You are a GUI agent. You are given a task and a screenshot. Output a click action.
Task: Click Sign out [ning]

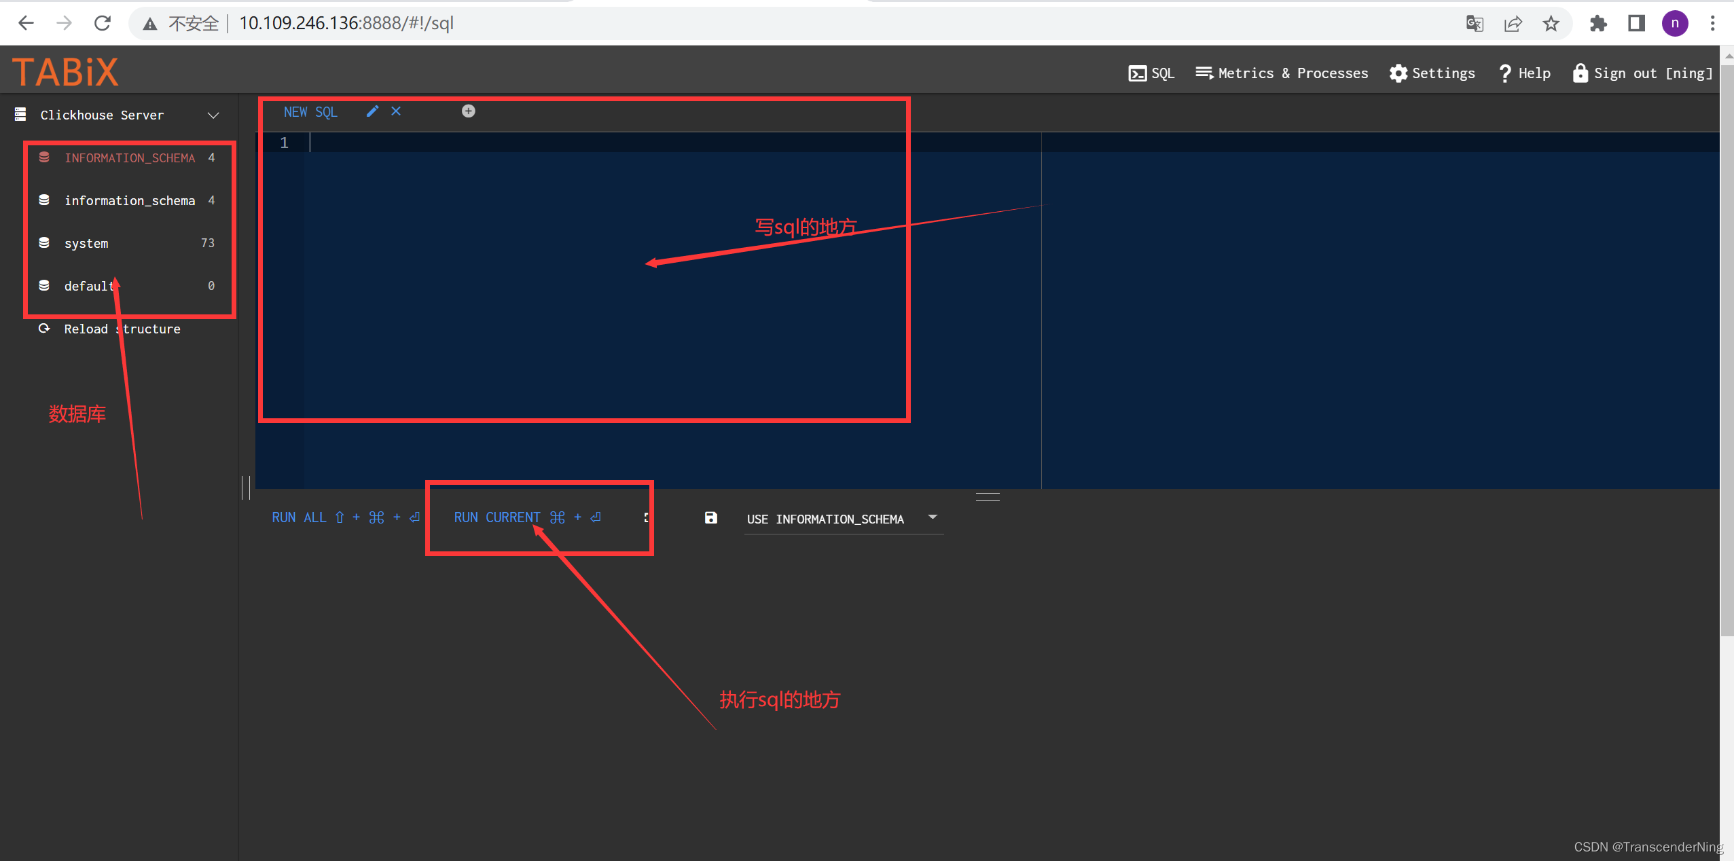(x=1643, y=73)
